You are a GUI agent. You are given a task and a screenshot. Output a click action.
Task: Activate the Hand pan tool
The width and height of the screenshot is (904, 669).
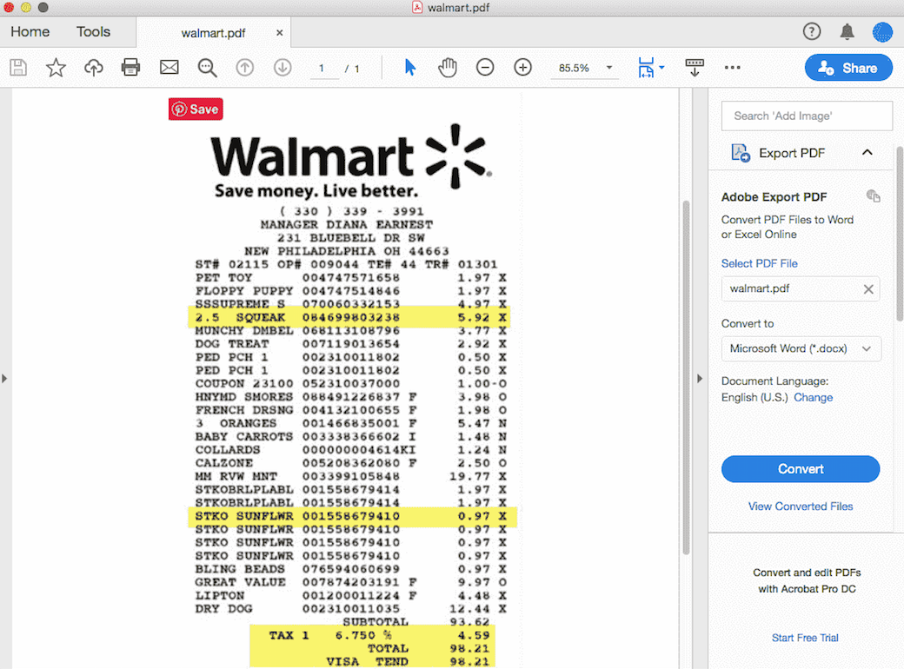pos(448,68)
